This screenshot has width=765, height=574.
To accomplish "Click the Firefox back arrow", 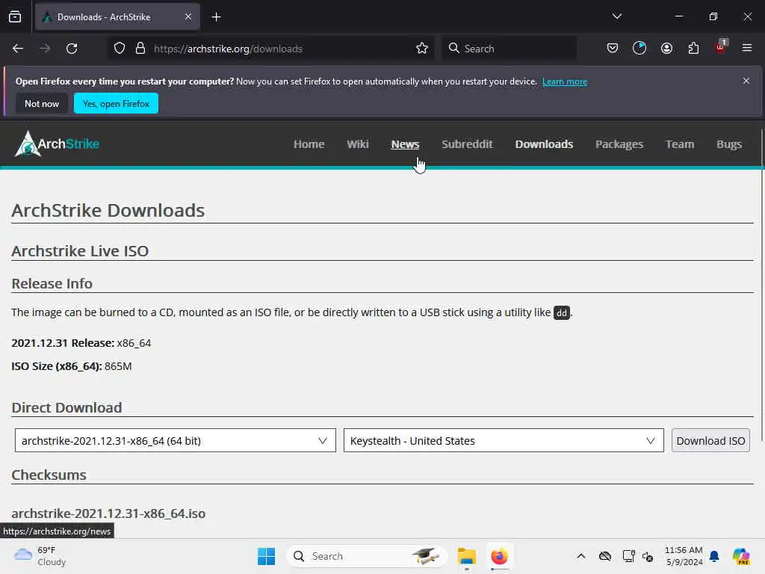I will click(18, 49).
